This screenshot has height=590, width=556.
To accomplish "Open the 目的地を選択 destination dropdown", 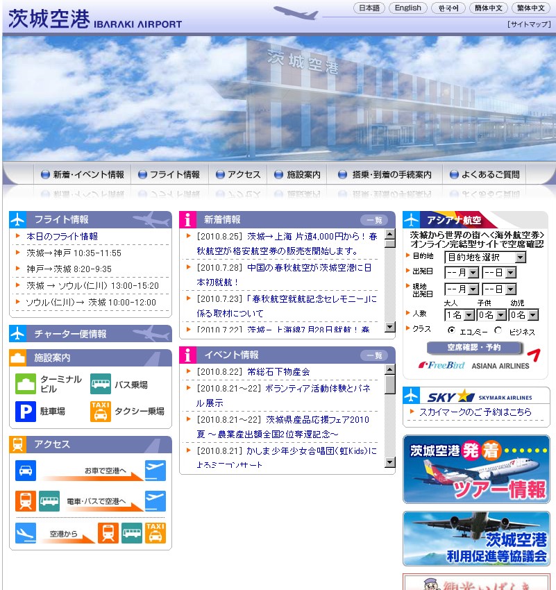I will (485, 258).
